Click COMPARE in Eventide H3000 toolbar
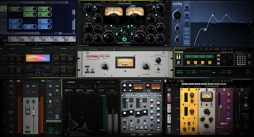 click(217, 49)
